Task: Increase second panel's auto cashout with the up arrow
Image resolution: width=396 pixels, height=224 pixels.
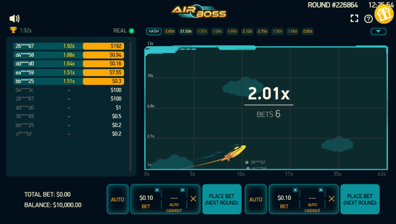Action: (x=321, y=190)
